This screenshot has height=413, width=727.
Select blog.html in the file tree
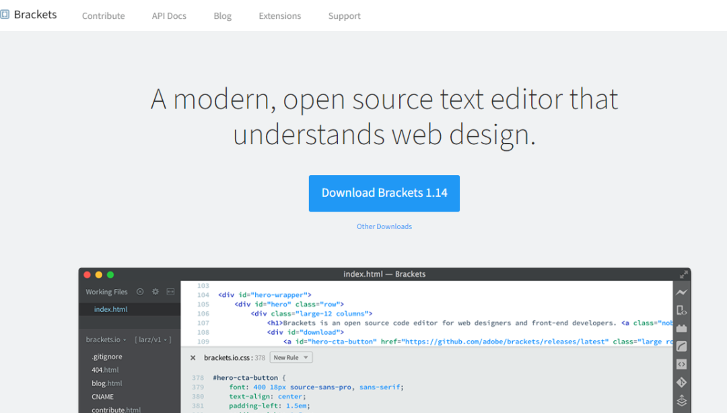pos(105,383)
